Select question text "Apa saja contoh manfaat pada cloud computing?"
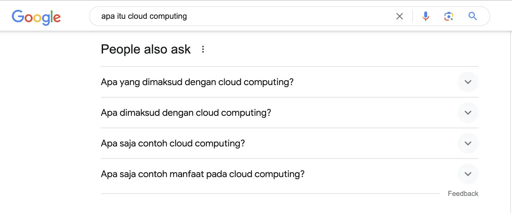This screenshot has width=512, height=213. pos(203,174)
